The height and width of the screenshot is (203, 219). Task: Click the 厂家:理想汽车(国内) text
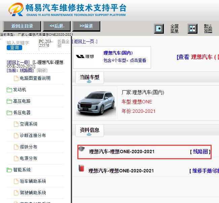(x=143, y=93)
